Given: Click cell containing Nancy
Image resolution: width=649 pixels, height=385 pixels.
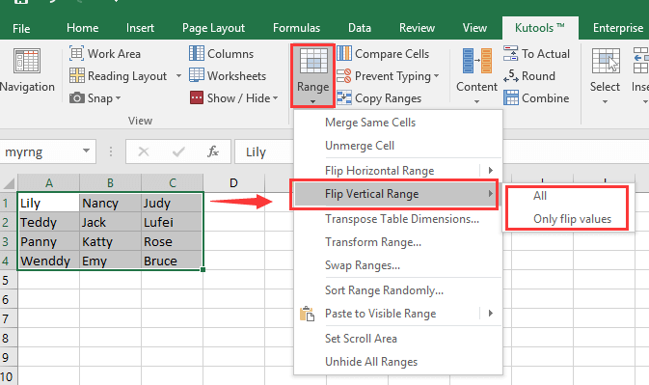Looking at the screenshot, I should point(110,203).
